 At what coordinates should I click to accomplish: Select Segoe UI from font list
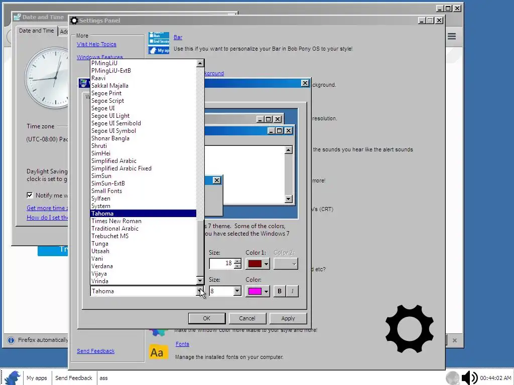(x=143, y=108)
